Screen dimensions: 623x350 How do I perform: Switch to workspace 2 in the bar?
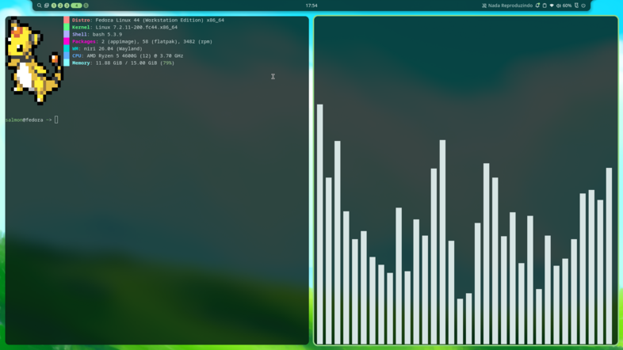pyautogui.click(x=60, y=6)
